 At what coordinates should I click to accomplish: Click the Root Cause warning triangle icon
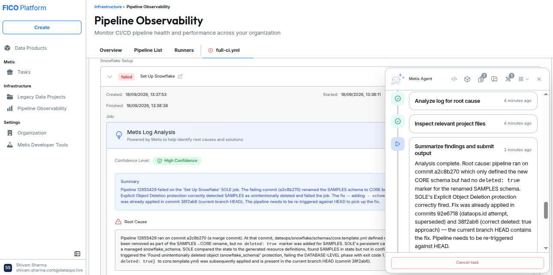tap(118, 222)
